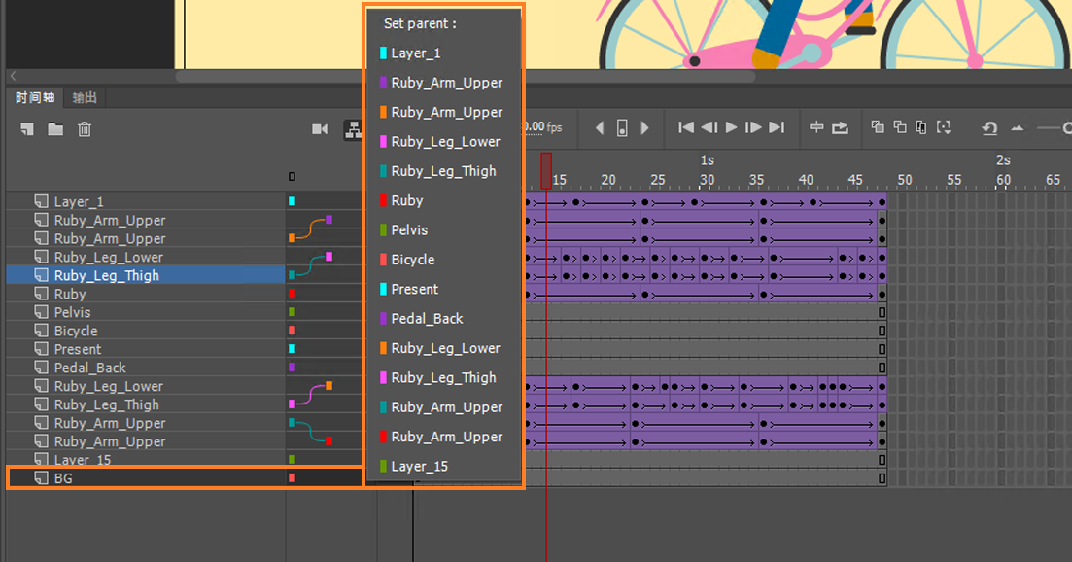The width and height of the screenshot is (1072, 562).
Task: Choose Layer_15 in Set parent menu
Action: 420,467
